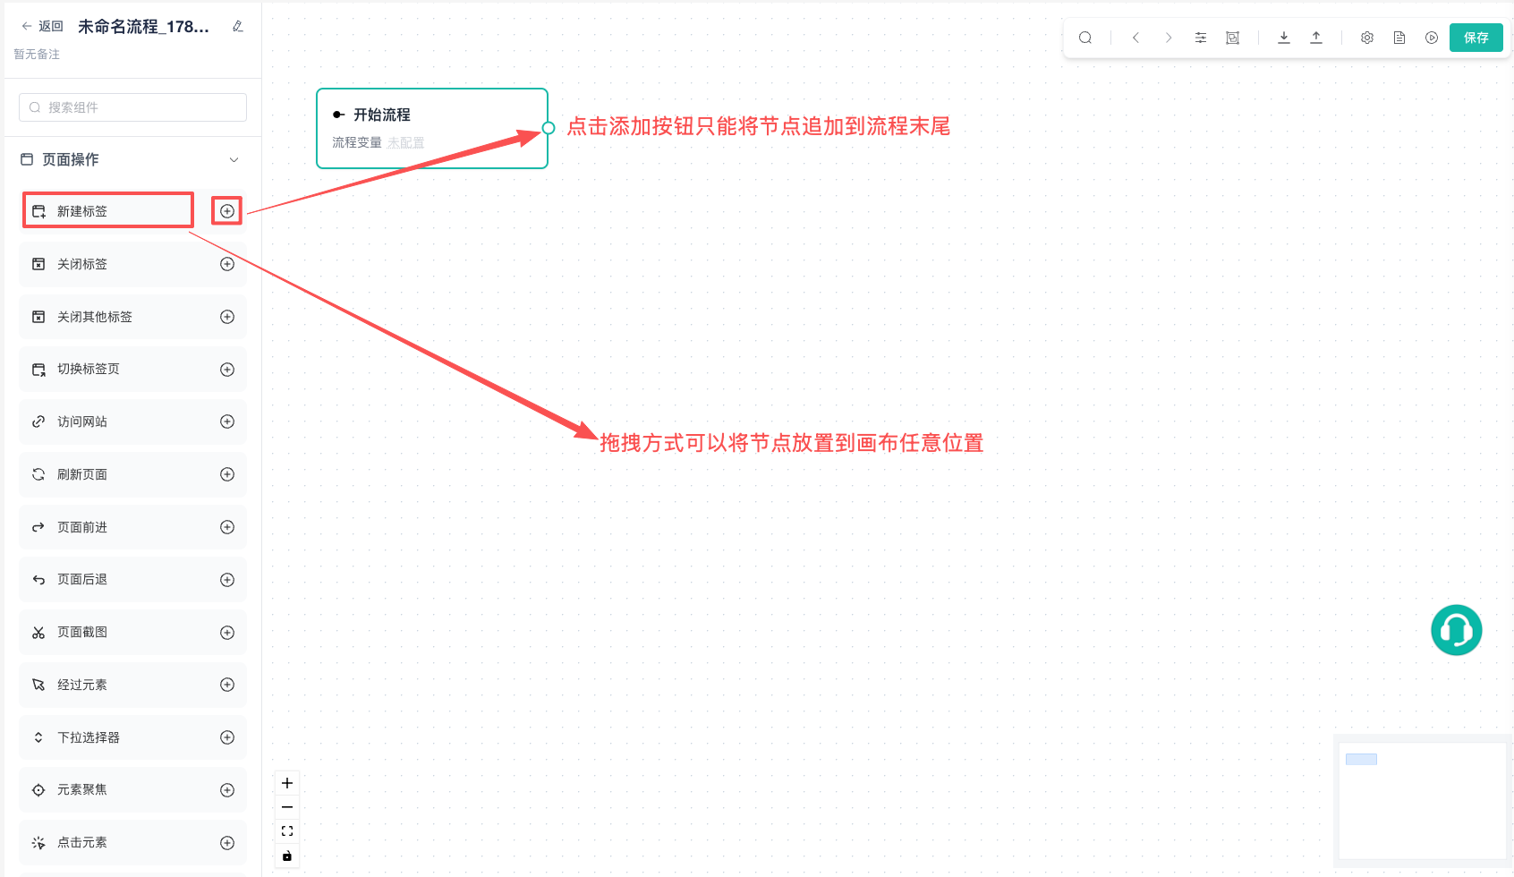Select the 开始流程 start node
Viewport: 1514px width, 877px height.
click(432, 128)
